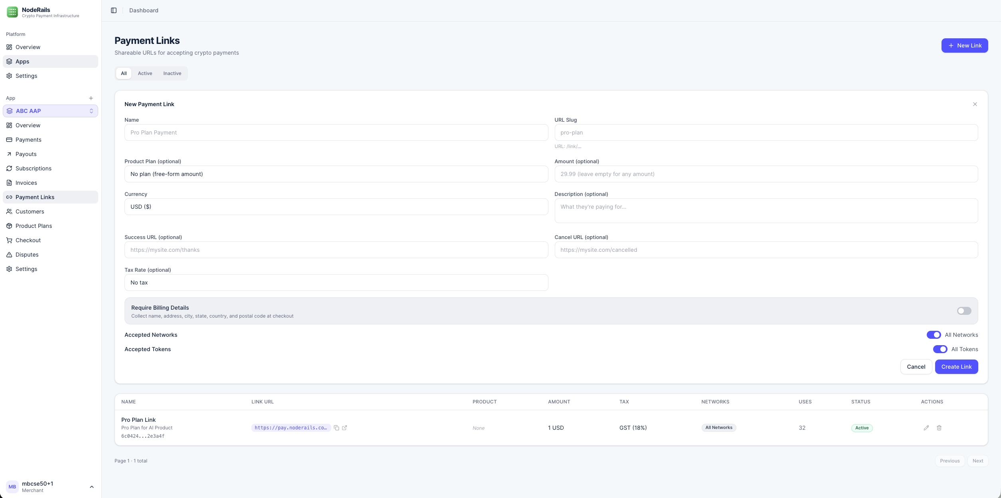This screenshot has width=1001, height=498.
Task: Expand the ABC AAP app switcher
Action: click(50, 111)
